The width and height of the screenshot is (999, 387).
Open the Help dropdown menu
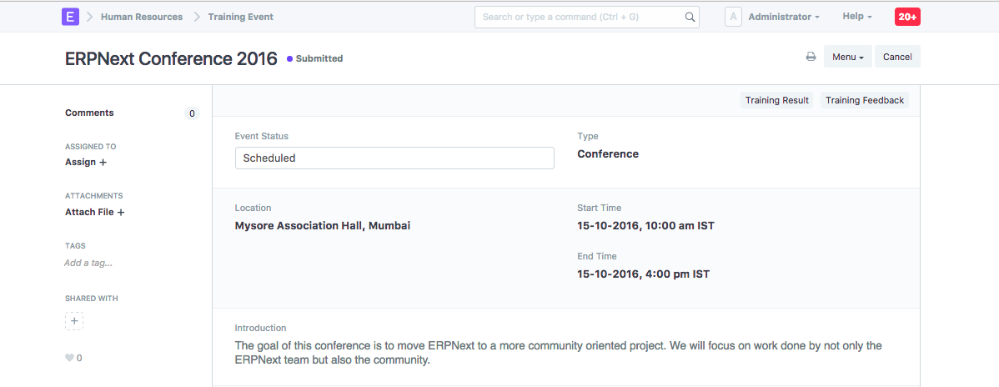point(856,17)
